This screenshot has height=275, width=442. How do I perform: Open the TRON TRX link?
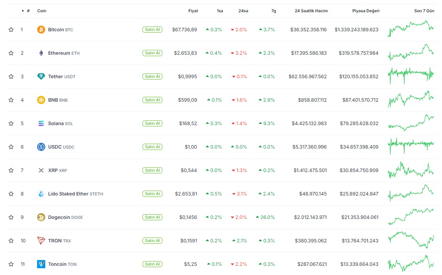pos(60,241)
